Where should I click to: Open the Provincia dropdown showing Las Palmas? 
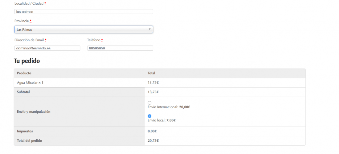(84, 29)
